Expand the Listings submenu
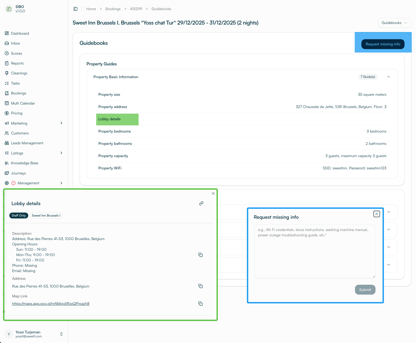This screenshot has width=416, height=343. [x=61, y=153]
